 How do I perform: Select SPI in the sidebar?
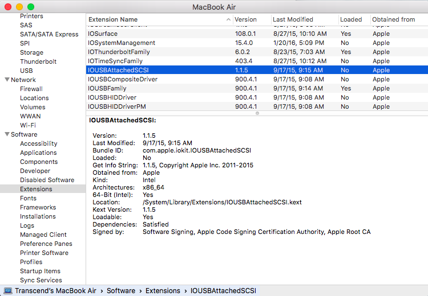point(25,43)
